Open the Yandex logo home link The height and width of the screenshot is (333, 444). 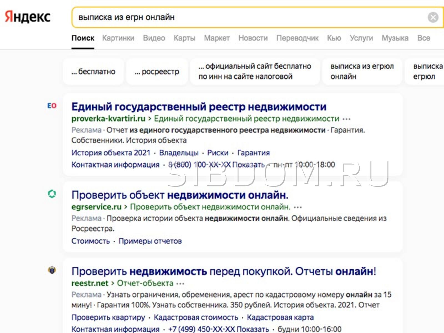(x=28, y=17)
